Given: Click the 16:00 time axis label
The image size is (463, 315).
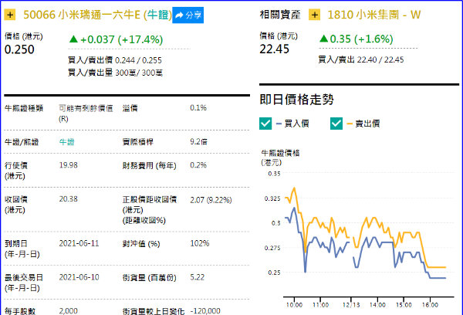Looking at the screenshot, I should point(430,305).
